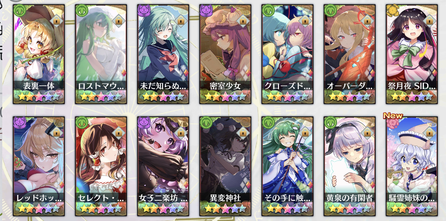Image resolution: width=446 pixels, height=221 pixels.
Task: Click lock icon on 黄泉の有閑者 card
Action: [367, 132]
